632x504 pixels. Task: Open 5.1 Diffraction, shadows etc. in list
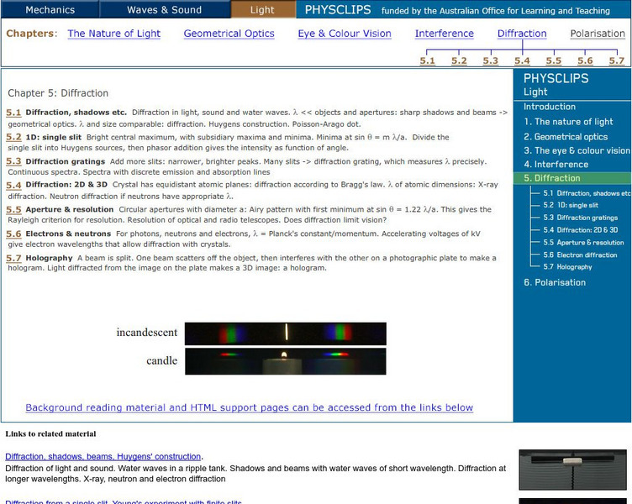click(x=13, y=113)
